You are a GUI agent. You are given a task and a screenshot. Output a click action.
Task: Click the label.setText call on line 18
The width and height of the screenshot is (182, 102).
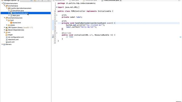(x=81, y=27)
